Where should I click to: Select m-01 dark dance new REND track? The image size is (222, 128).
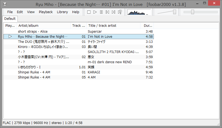click(x=79, y=62)
